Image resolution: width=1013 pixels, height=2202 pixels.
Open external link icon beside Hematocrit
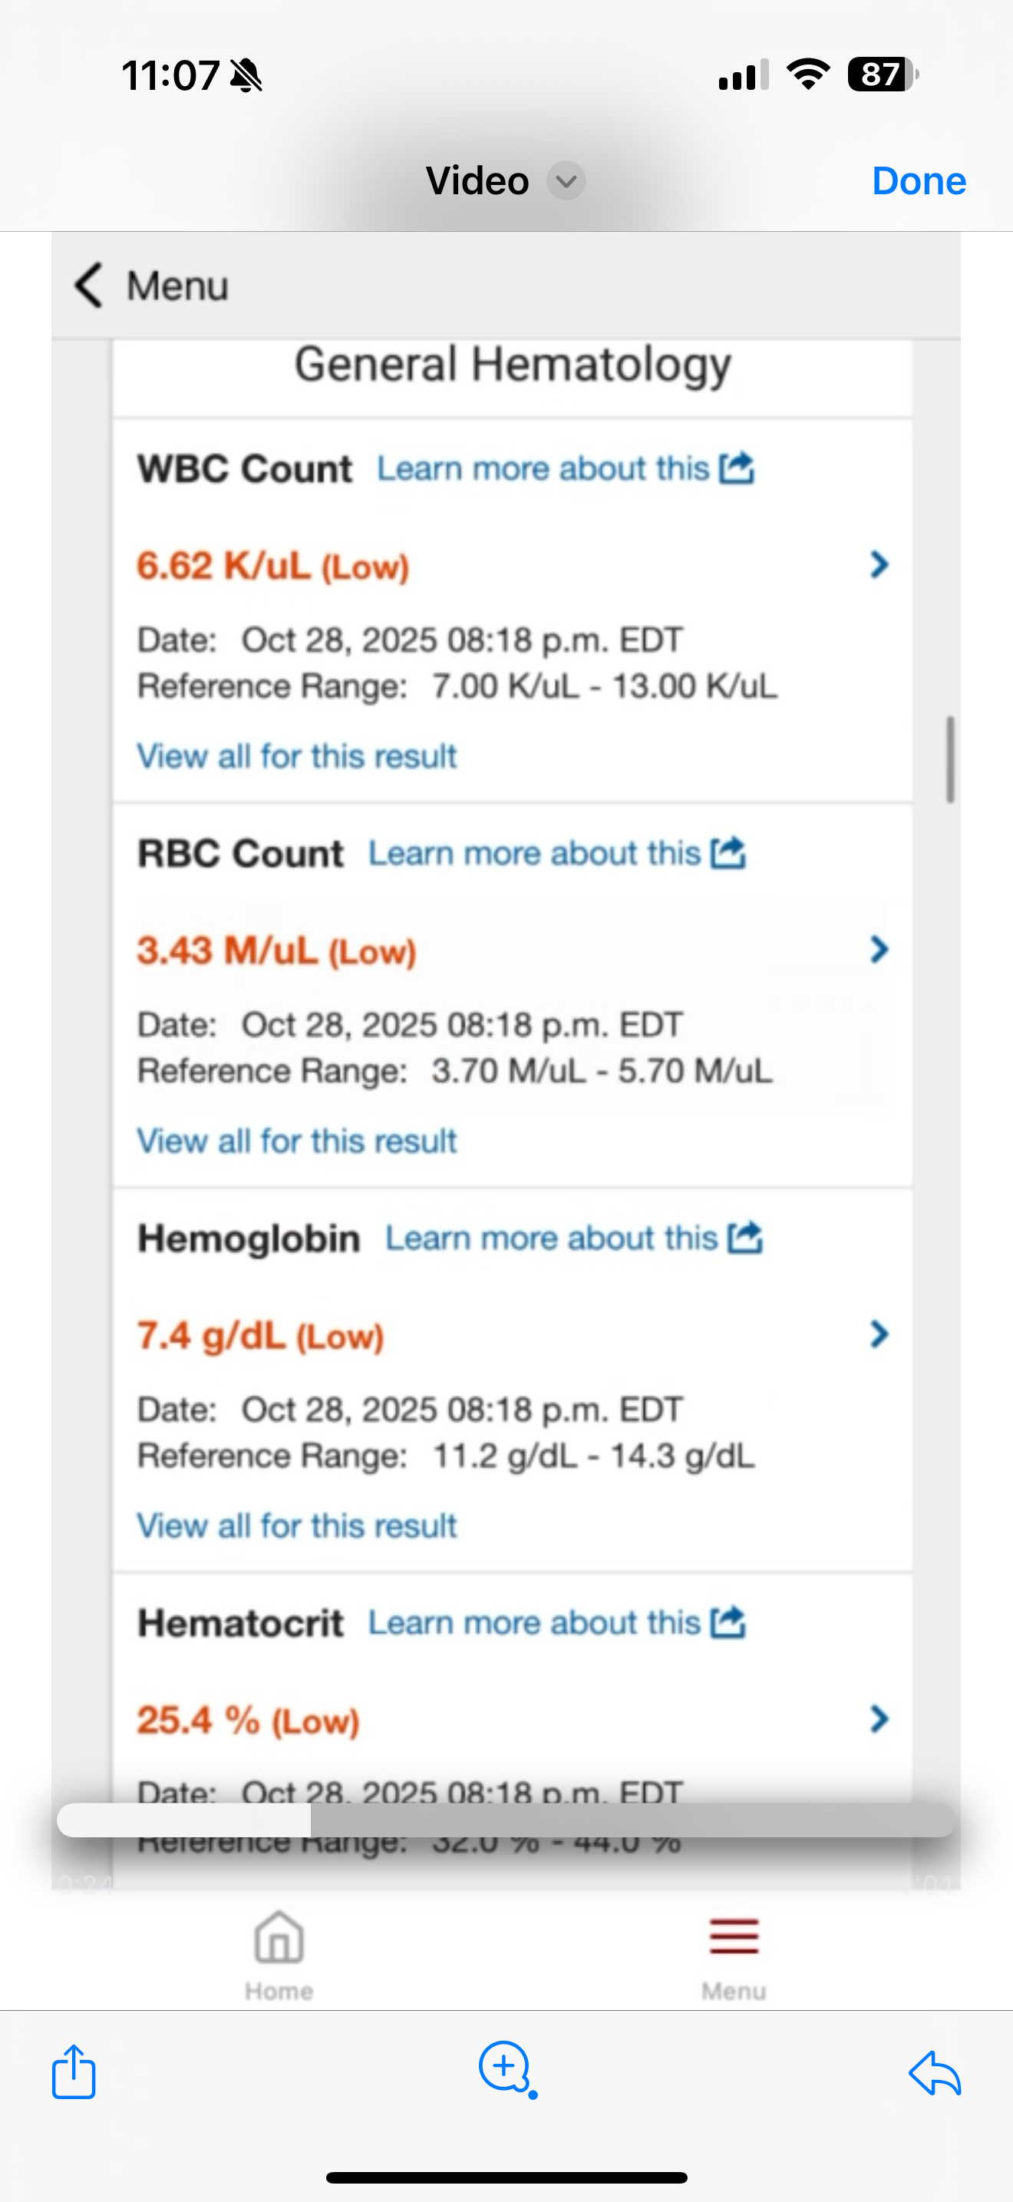[x=728, y=1622]
